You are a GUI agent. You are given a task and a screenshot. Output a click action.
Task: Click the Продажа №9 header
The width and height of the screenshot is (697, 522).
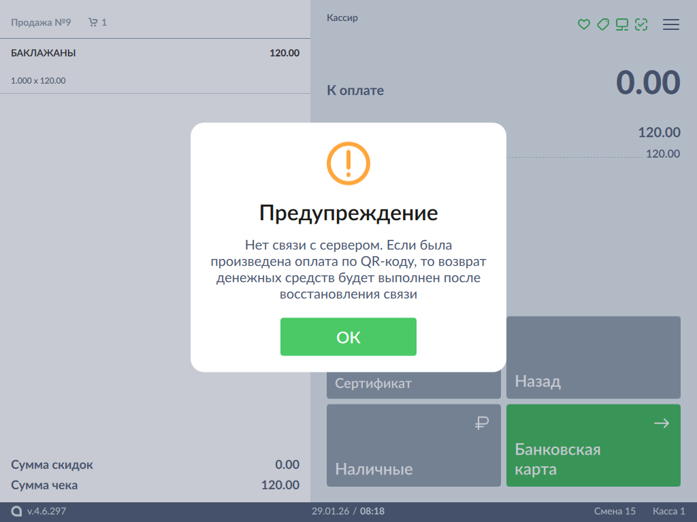[41, 22]
